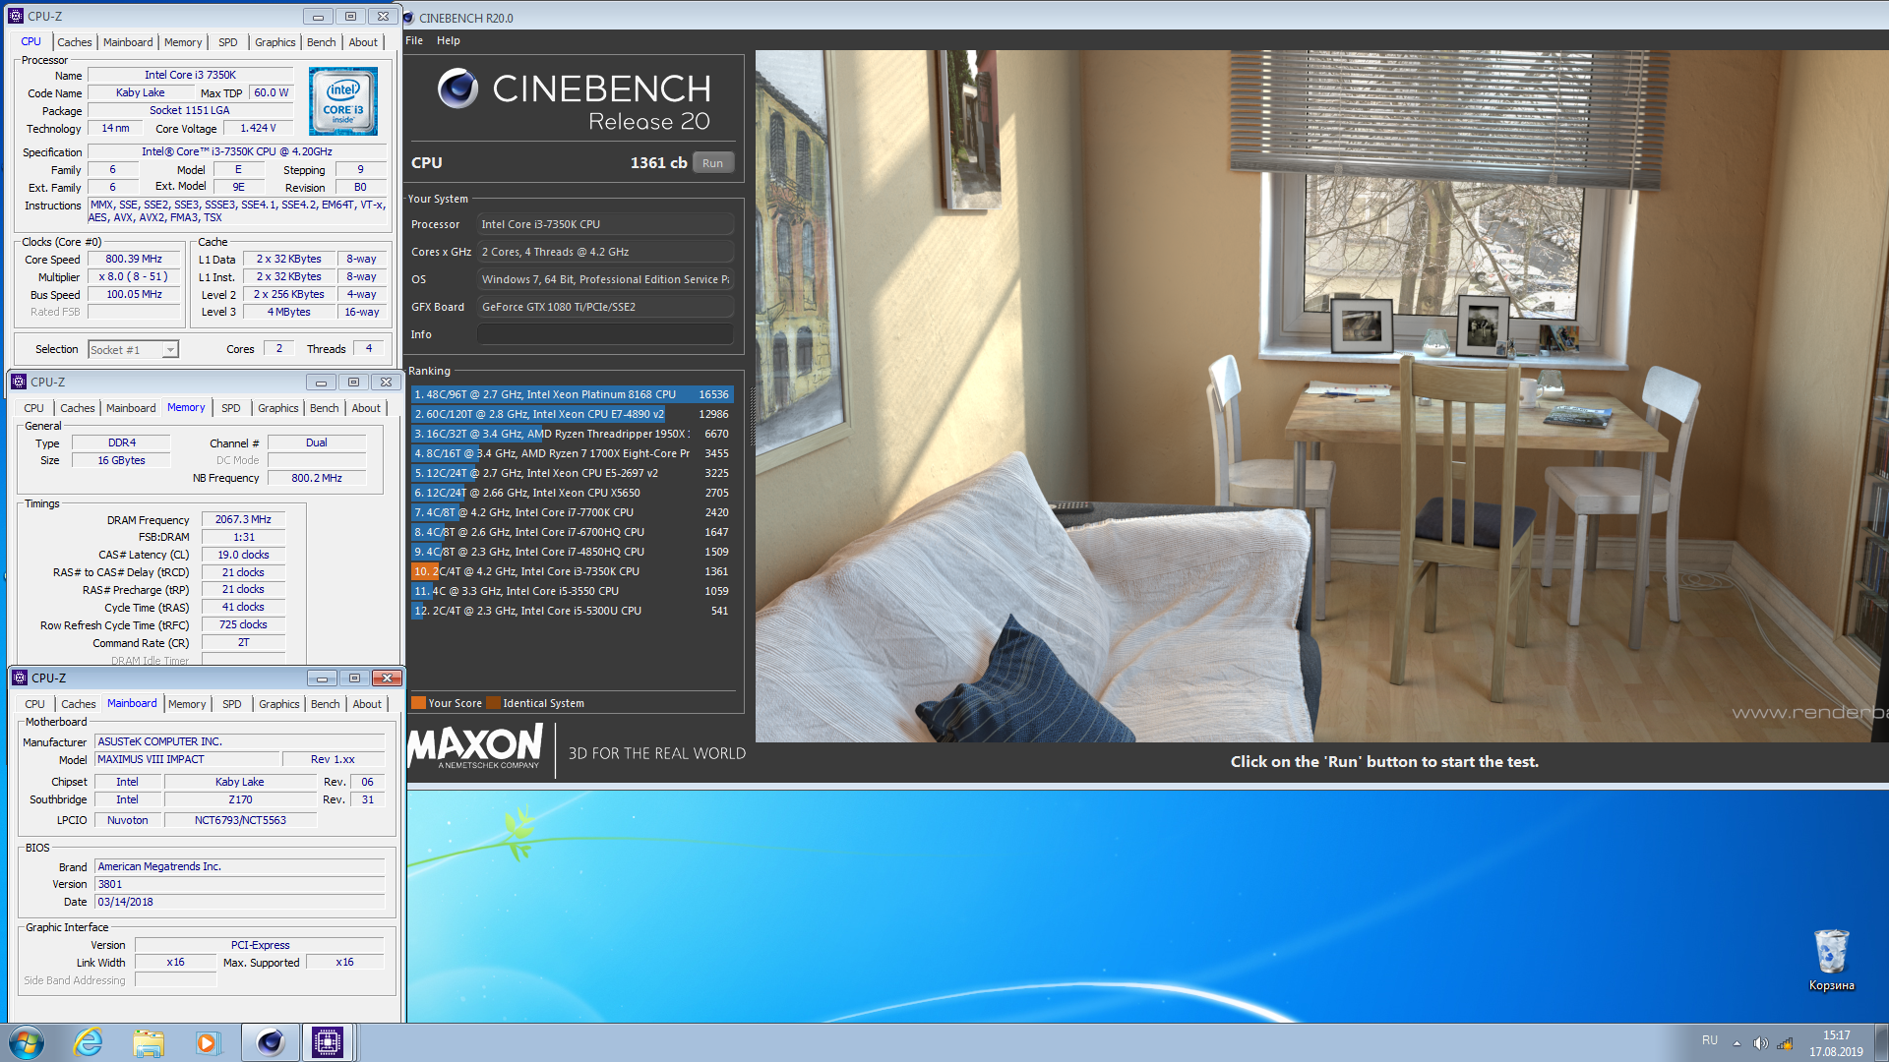1889x1062 pixels.
Task: Click the BIOS Version value 3801
Action: (x=239, y=884)
